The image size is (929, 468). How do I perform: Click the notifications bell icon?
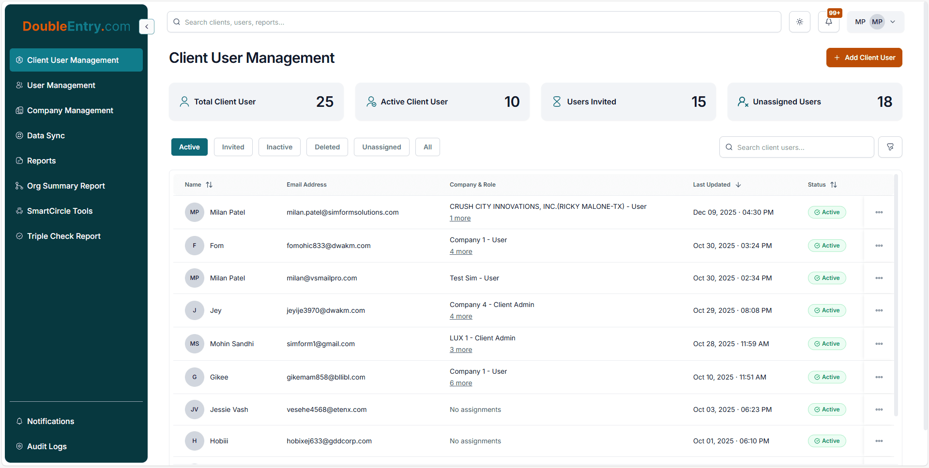tap(828, 22)
